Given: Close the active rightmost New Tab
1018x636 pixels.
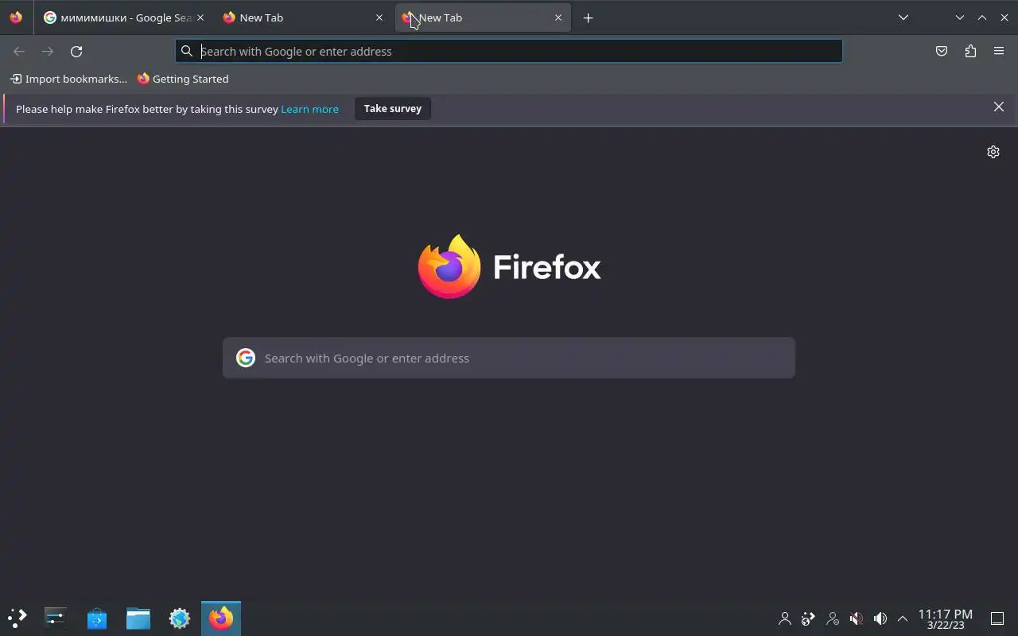Looking at the screenshot, I should pyautogui.click(x=558, y=17).
